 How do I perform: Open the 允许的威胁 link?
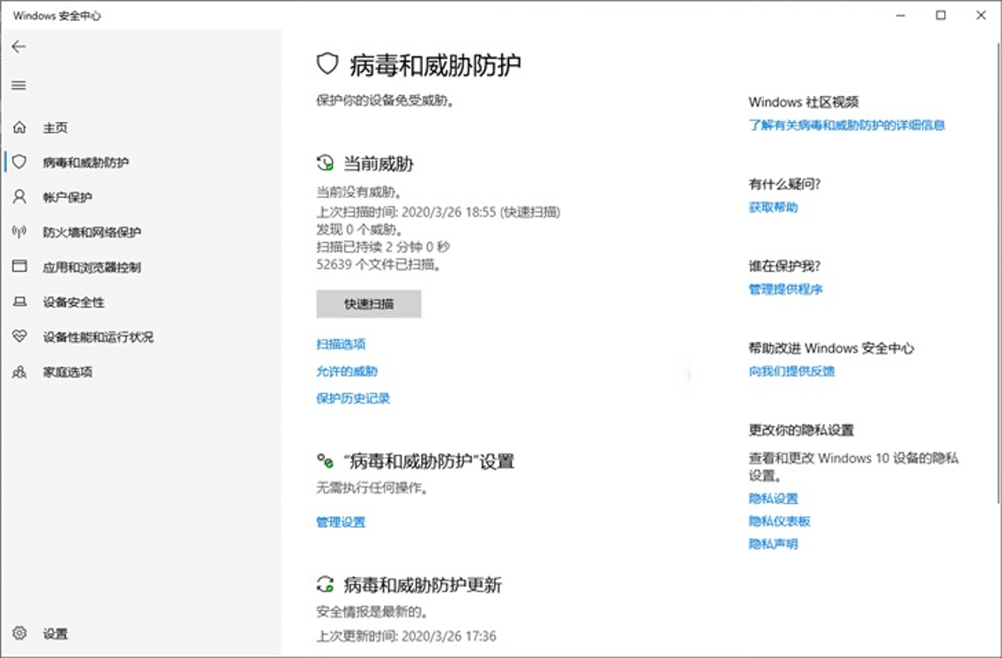click(347, 371)
